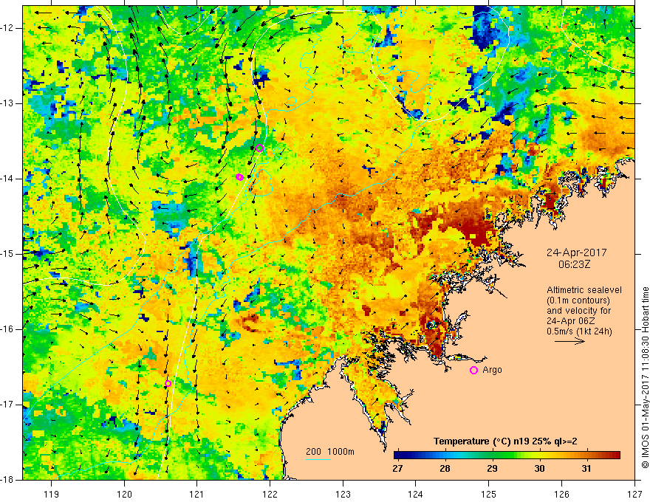Image resolution: width=650 pixels, height=502 pixels.
Task: Click the latitude axis label '-16'
Action: 7,329
